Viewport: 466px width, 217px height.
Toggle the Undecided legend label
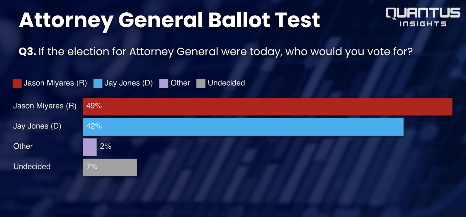coord(226,83)
